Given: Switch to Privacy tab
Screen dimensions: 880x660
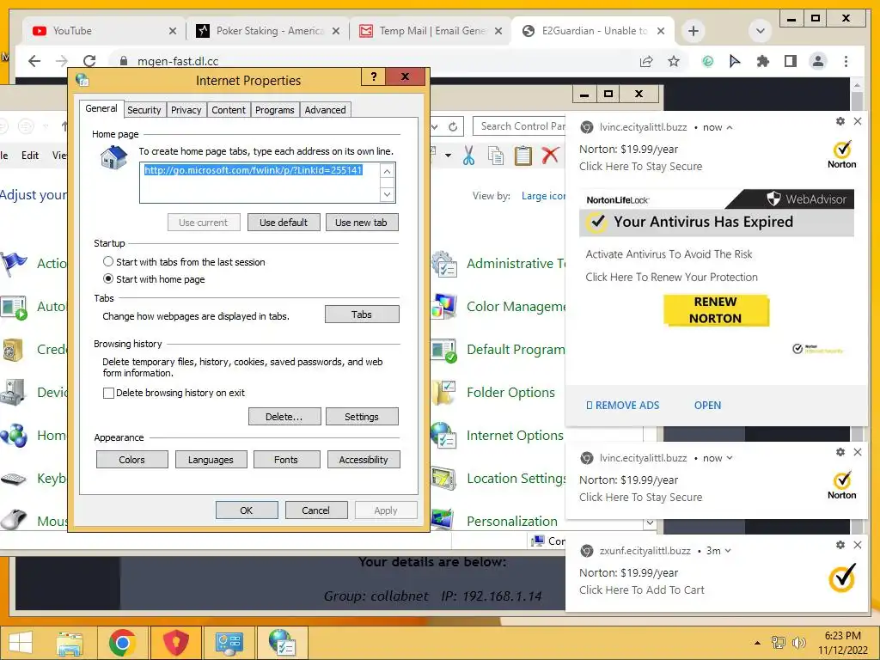Looking at the screenshot, I should click(x=186, y=110).
